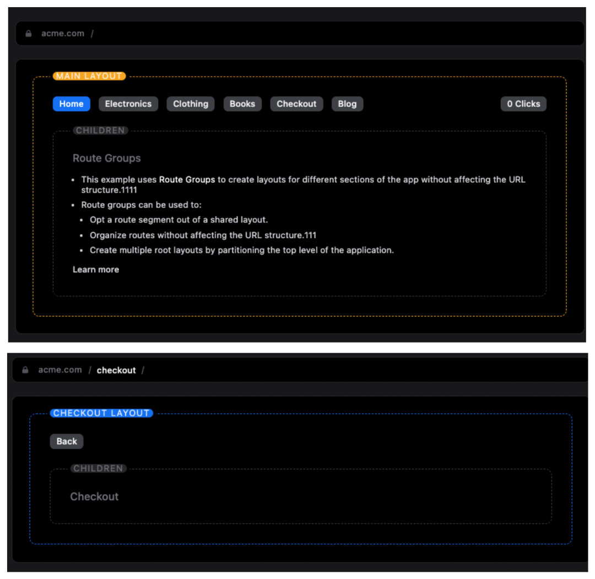Click the Route Groups heading
The height and width of the screenshot is (579, 595).
click(x=107, y=158)
